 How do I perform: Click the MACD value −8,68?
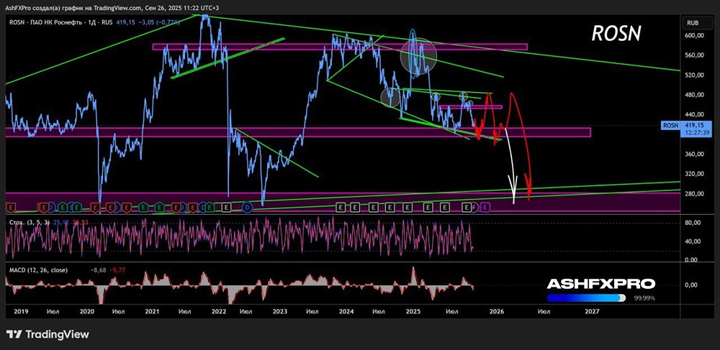coord(99,270)
